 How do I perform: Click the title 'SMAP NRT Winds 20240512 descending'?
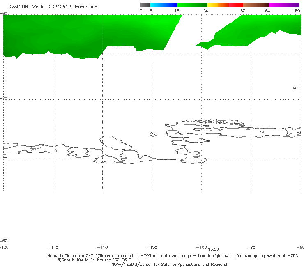click(x=53, y=7)
